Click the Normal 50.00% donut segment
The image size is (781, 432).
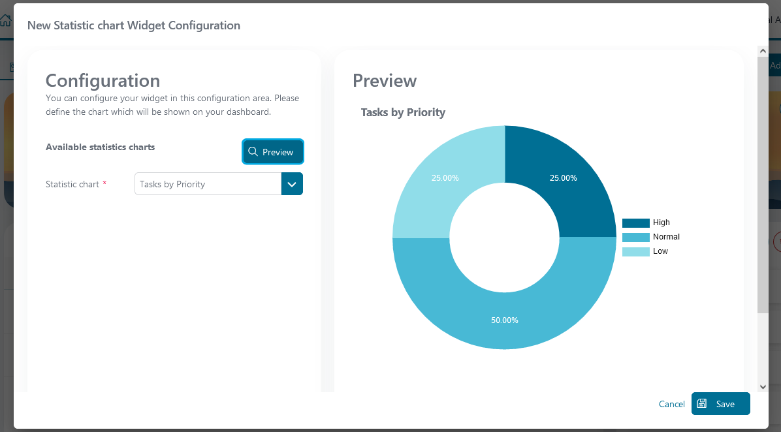click(x=505, y=318)
